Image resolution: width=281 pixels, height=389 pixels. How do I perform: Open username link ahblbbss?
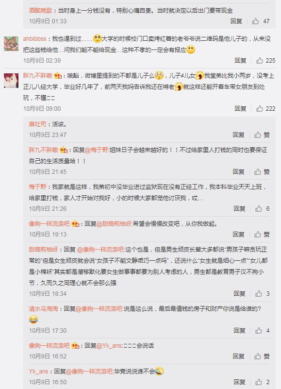(34, 39)
